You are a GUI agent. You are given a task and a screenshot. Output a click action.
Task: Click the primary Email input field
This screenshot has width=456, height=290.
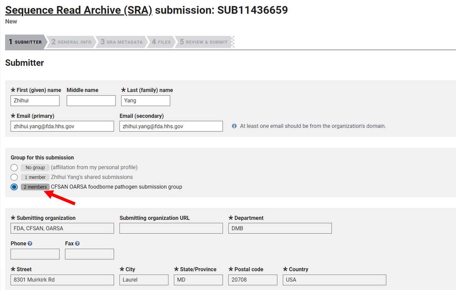tap(62, 126)
